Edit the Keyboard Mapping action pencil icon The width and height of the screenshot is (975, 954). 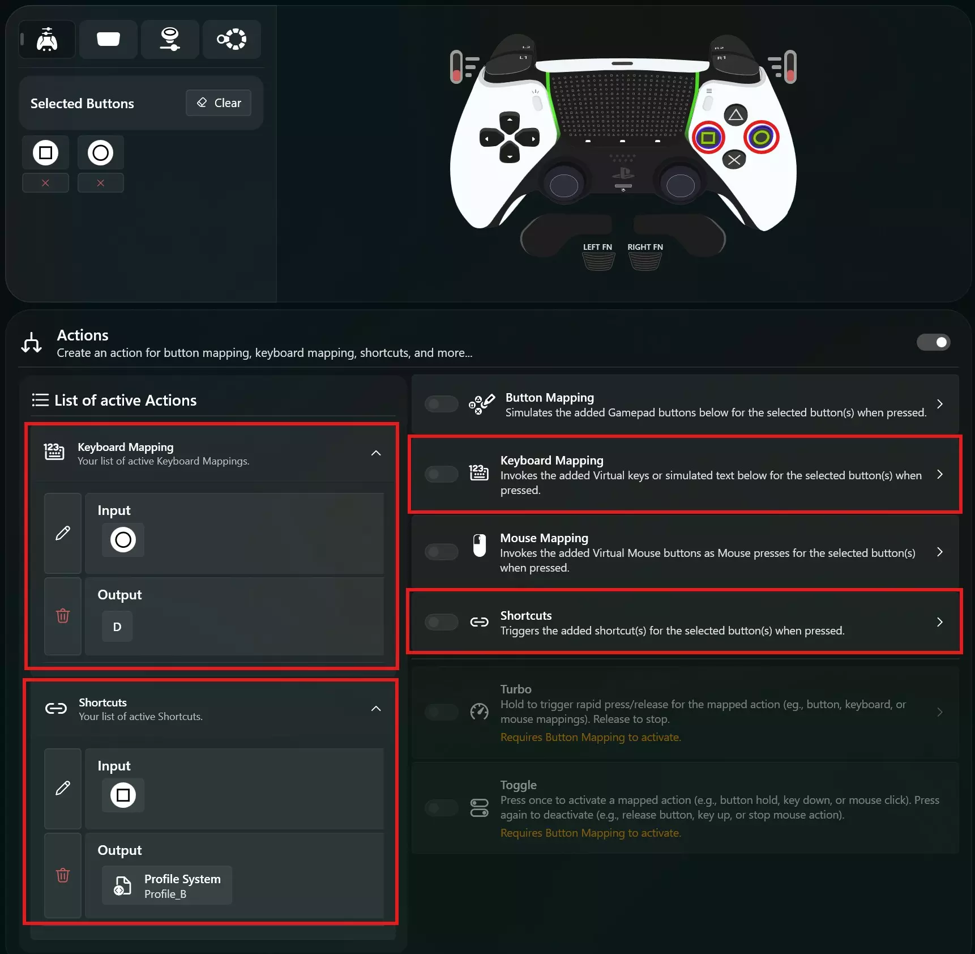pyautogui.click(x=63, y=533)
